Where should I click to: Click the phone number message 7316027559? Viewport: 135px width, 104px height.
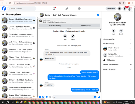(49, 85)
